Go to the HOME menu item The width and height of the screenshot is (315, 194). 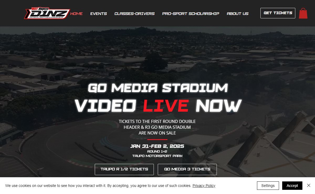[76, 13]
